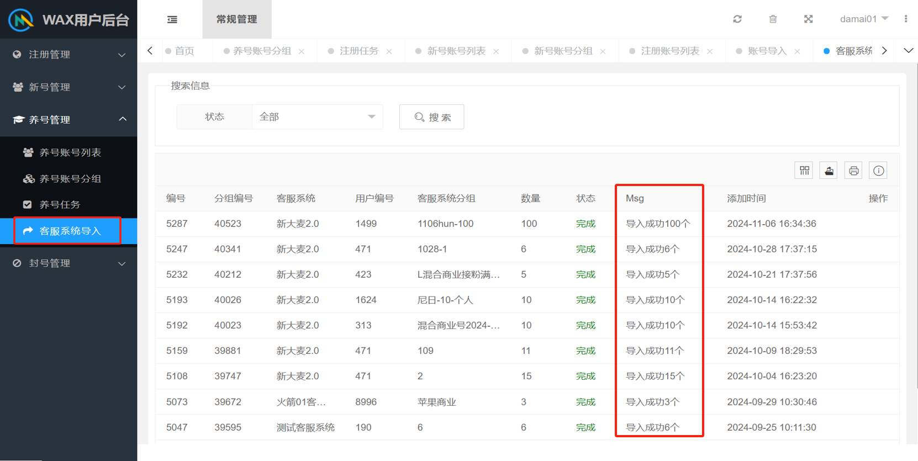Click cell 苹果商业
Screen dimensions: 918x461
[x=437, y=402]
